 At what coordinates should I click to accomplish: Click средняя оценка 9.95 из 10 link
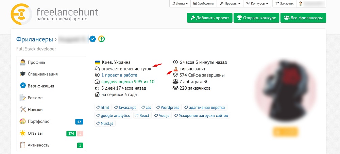(x=128, y=82)
